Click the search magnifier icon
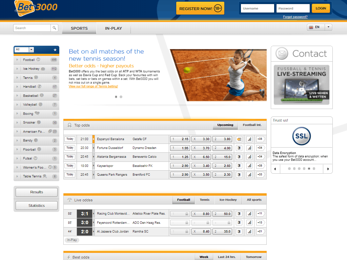 point(54,28)
